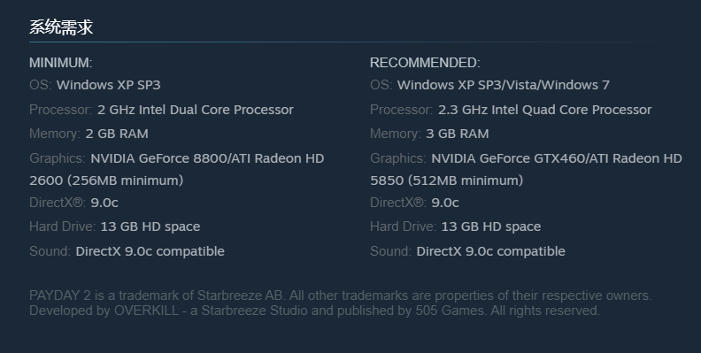
Task: Click the 系统需求 section heading
Action: click(61, 27)
